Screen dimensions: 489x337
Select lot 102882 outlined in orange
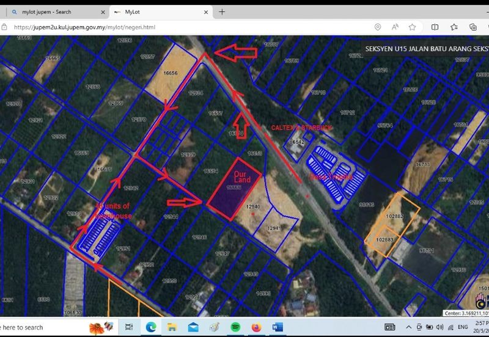(x=394, y=216)
